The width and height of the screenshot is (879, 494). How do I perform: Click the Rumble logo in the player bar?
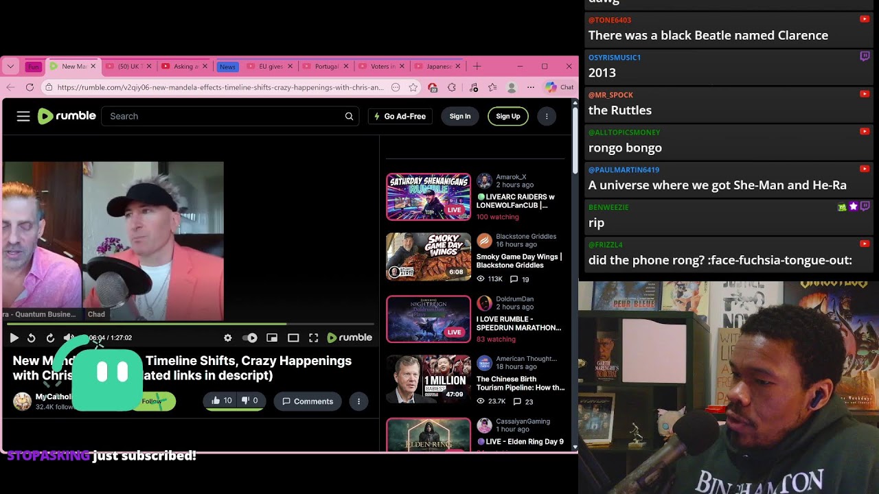coord(350,338)
